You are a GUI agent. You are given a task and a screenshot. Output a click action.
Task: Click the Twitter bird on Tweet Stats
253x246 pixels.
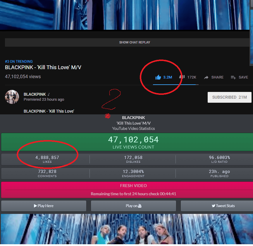click(214, 206)
